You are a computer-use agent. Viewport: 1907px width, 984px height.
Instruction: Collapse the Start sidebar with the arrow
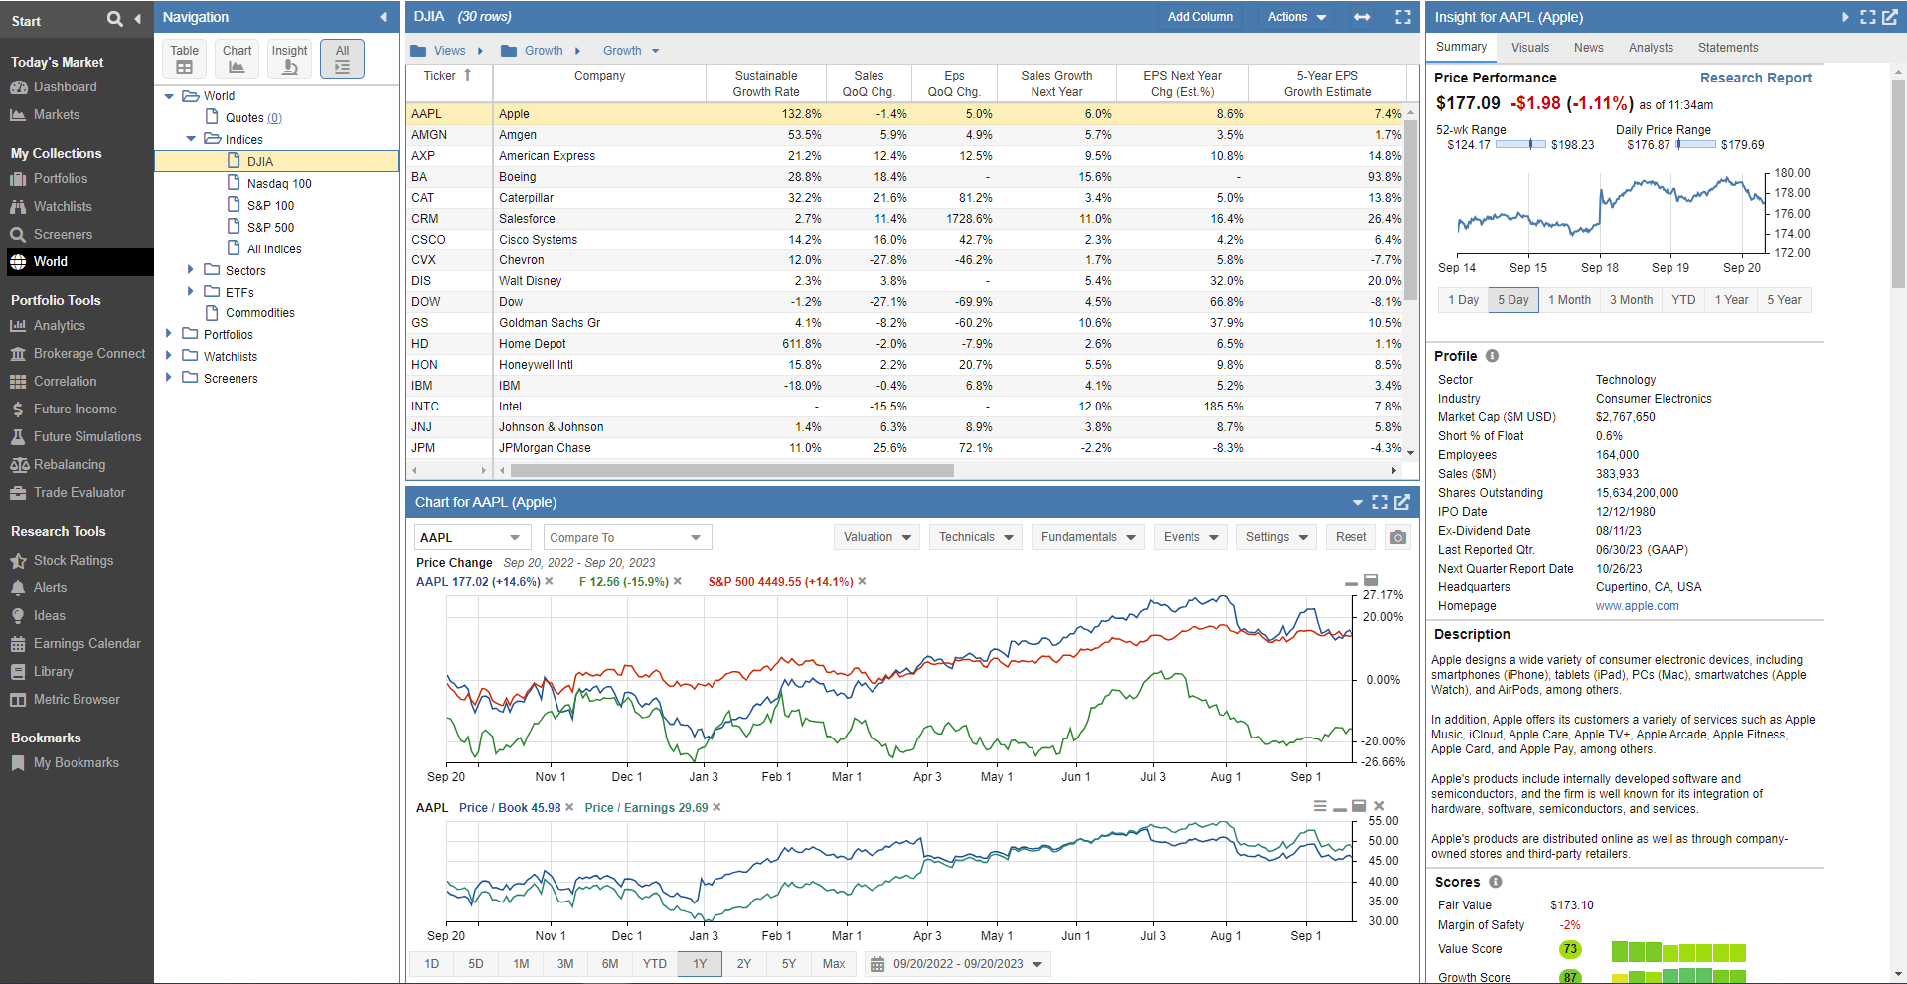click(137, 19)
